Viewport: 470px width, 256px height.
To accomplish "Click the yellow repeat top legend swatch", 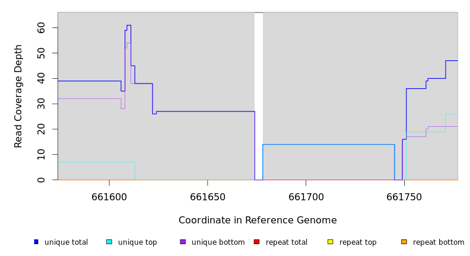I will (330, 242).
